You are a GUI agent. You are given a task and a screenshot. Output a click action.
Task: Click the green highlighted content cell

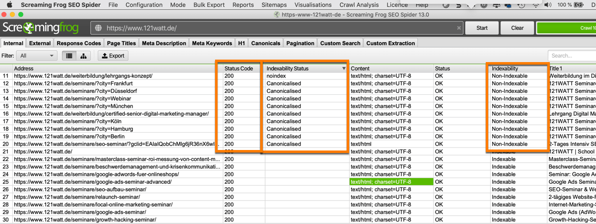[391, 182]
